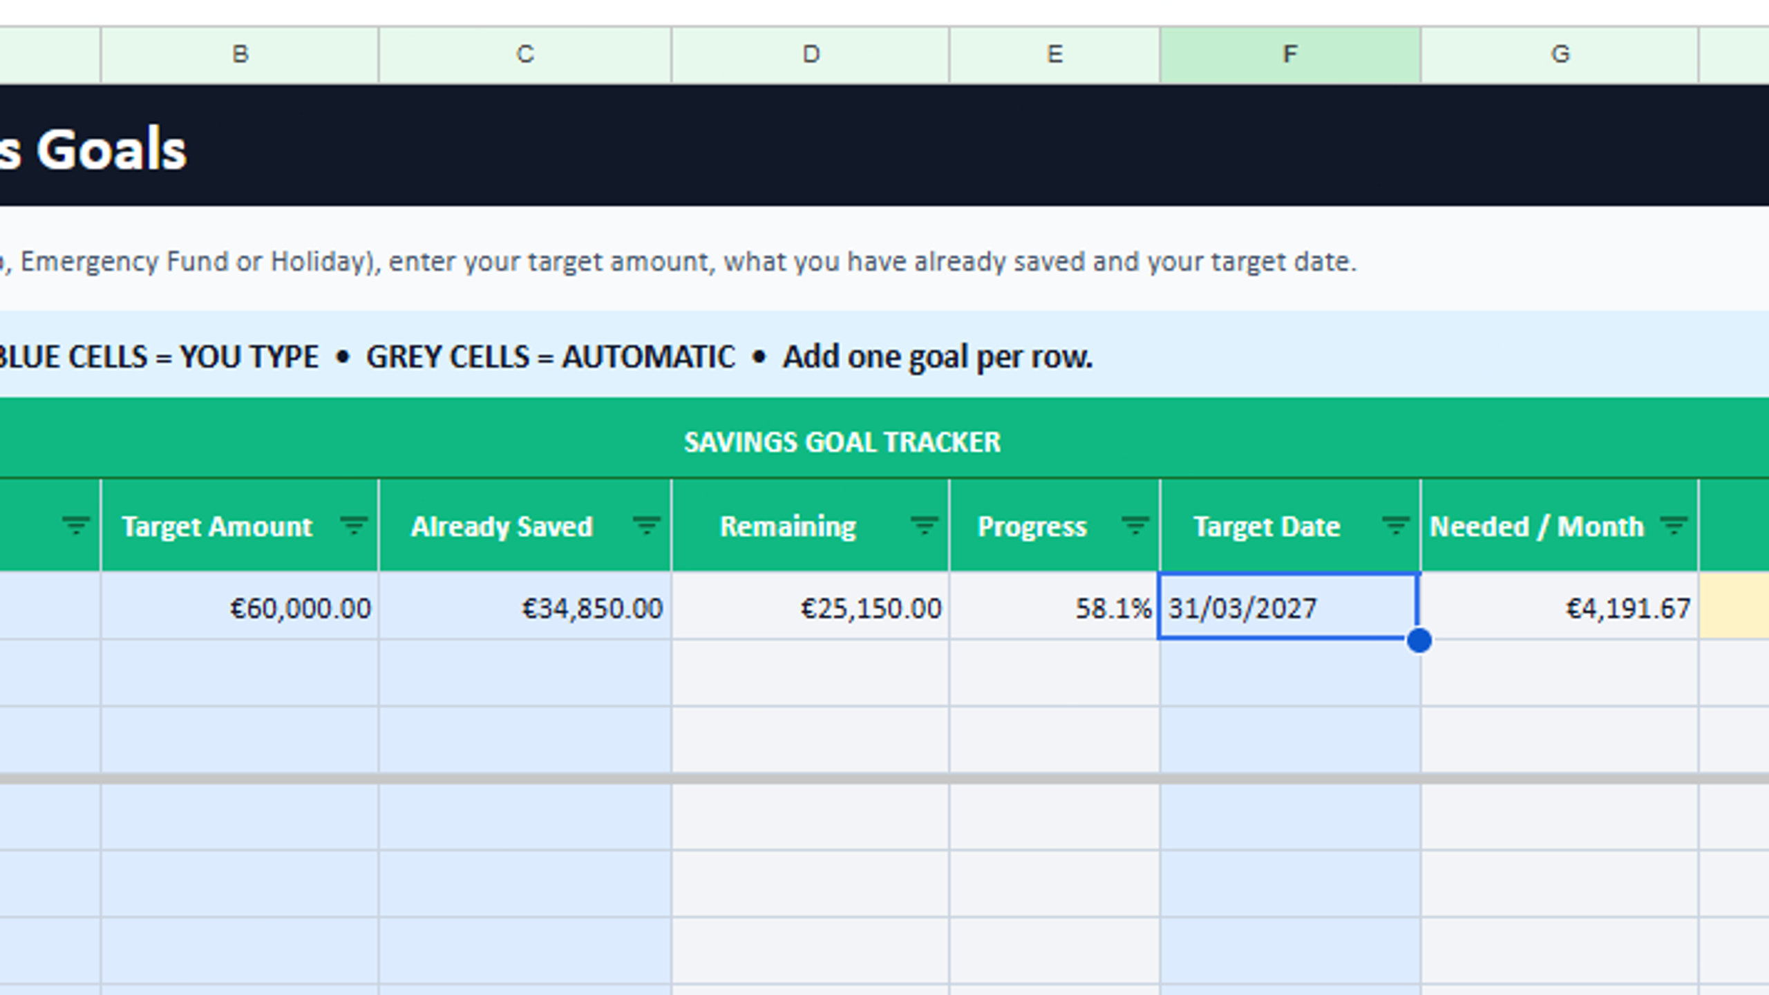The width and height of the screenshot is (1769, 995).
Task: Open filter icon in Target Amount header
Action: click(x=353, y=527)
